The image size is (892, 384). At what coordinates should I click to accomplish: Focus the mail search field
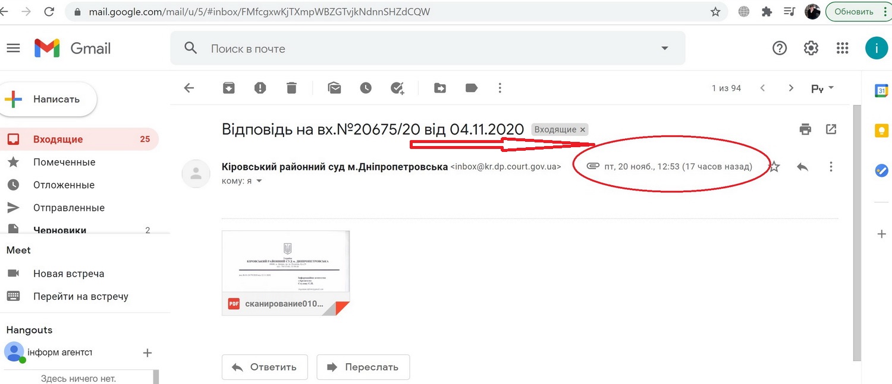coord(428,48)
